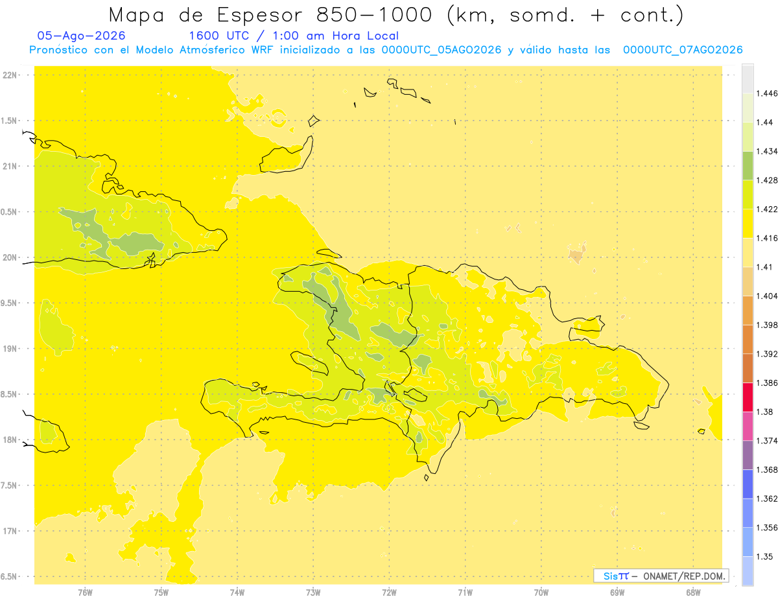Click the longitude label '75W'
The width and height of the screenshot is (778, 601).
[161, 591]
